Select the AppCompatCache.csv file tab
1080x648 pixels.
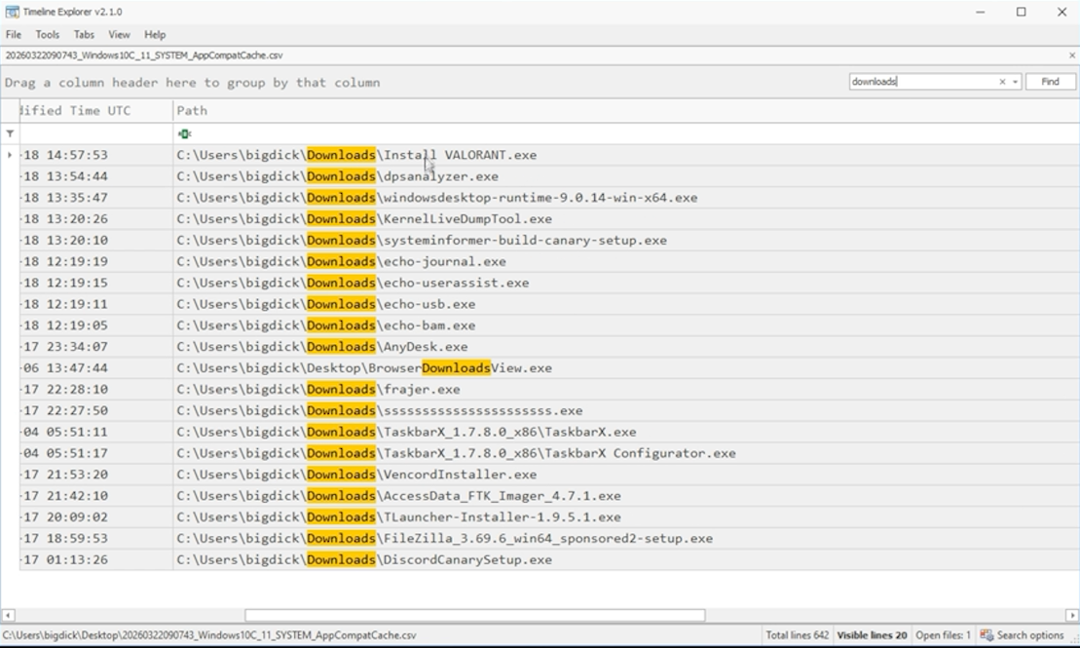[144, 56]
